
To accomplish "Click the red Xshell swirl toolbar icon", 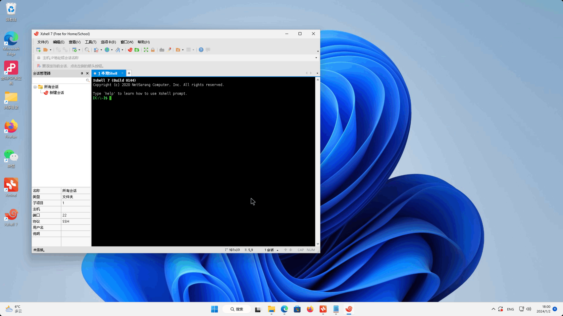I will 130,50.
